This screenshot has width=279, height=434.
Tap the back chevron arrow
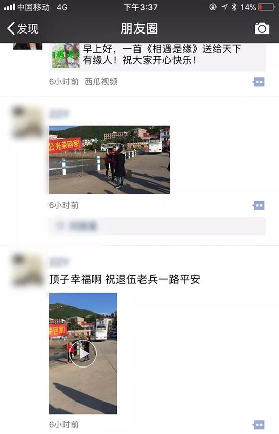(11, 28)
